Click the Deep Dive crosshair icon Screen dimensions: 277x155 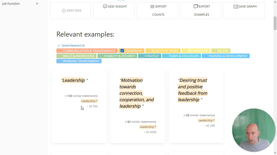64,11
